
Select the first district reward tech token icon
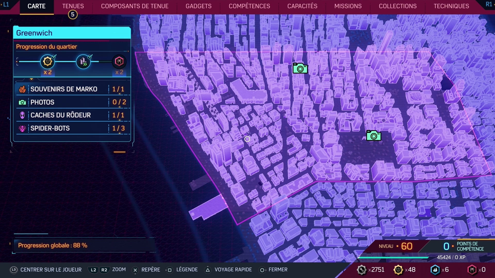point(47,62)
